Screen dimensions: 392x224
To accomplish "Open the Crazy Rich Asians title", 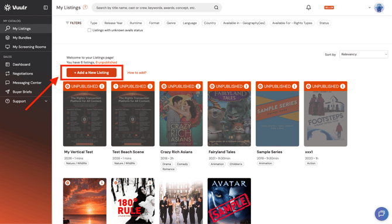I will 177,152.
